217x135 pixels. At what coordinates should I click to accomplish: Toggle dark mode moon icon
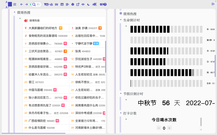point(88,4)
